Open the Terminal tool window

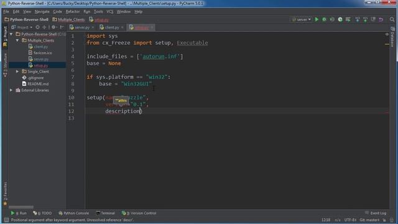[105, 213]
